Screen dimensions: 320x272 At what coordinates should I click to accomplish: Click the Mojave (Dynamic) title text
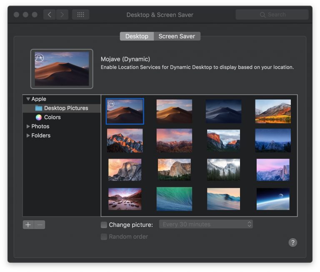pos(125,59)
